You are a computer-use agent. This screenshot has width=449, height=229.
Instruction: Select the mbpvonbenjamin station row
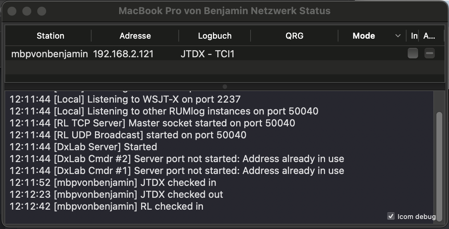pyautogui.click(x=50, y=54)
